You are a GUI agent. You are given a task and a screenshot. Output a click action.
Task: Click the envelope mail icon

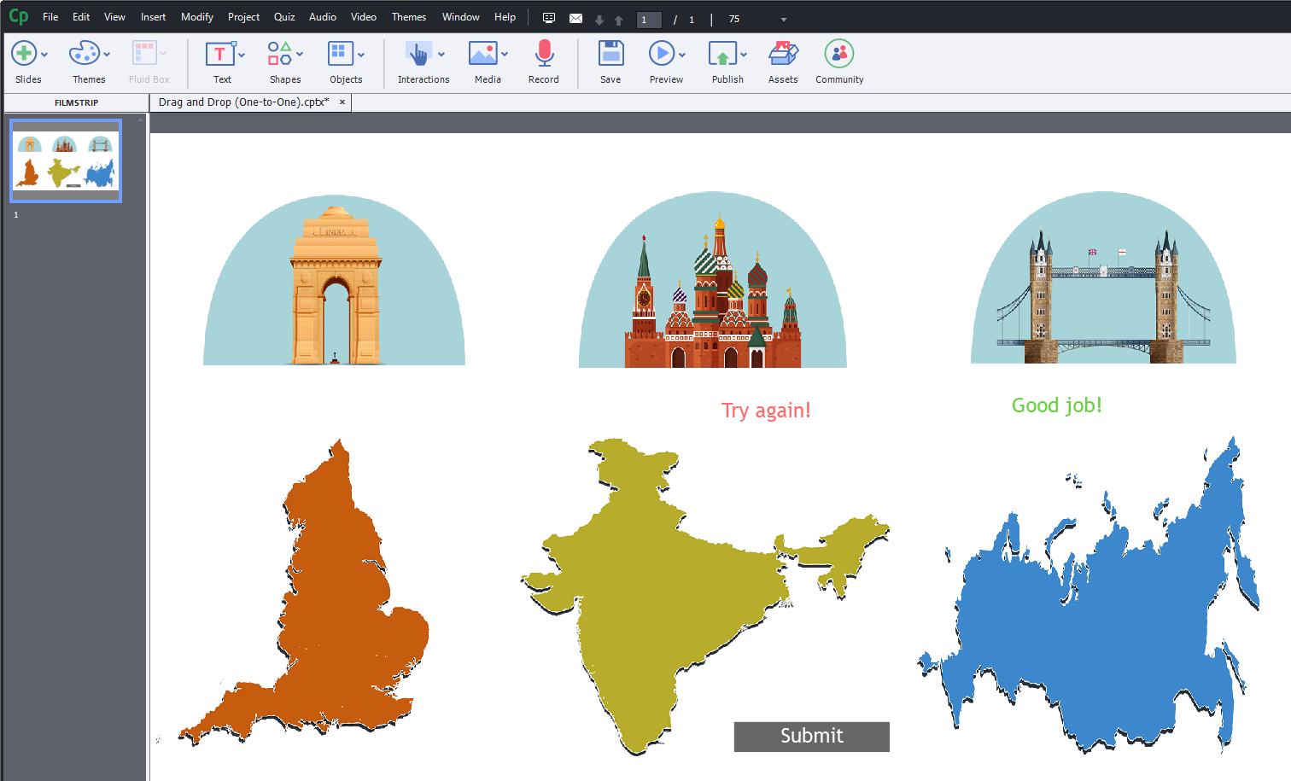point(576,19)
